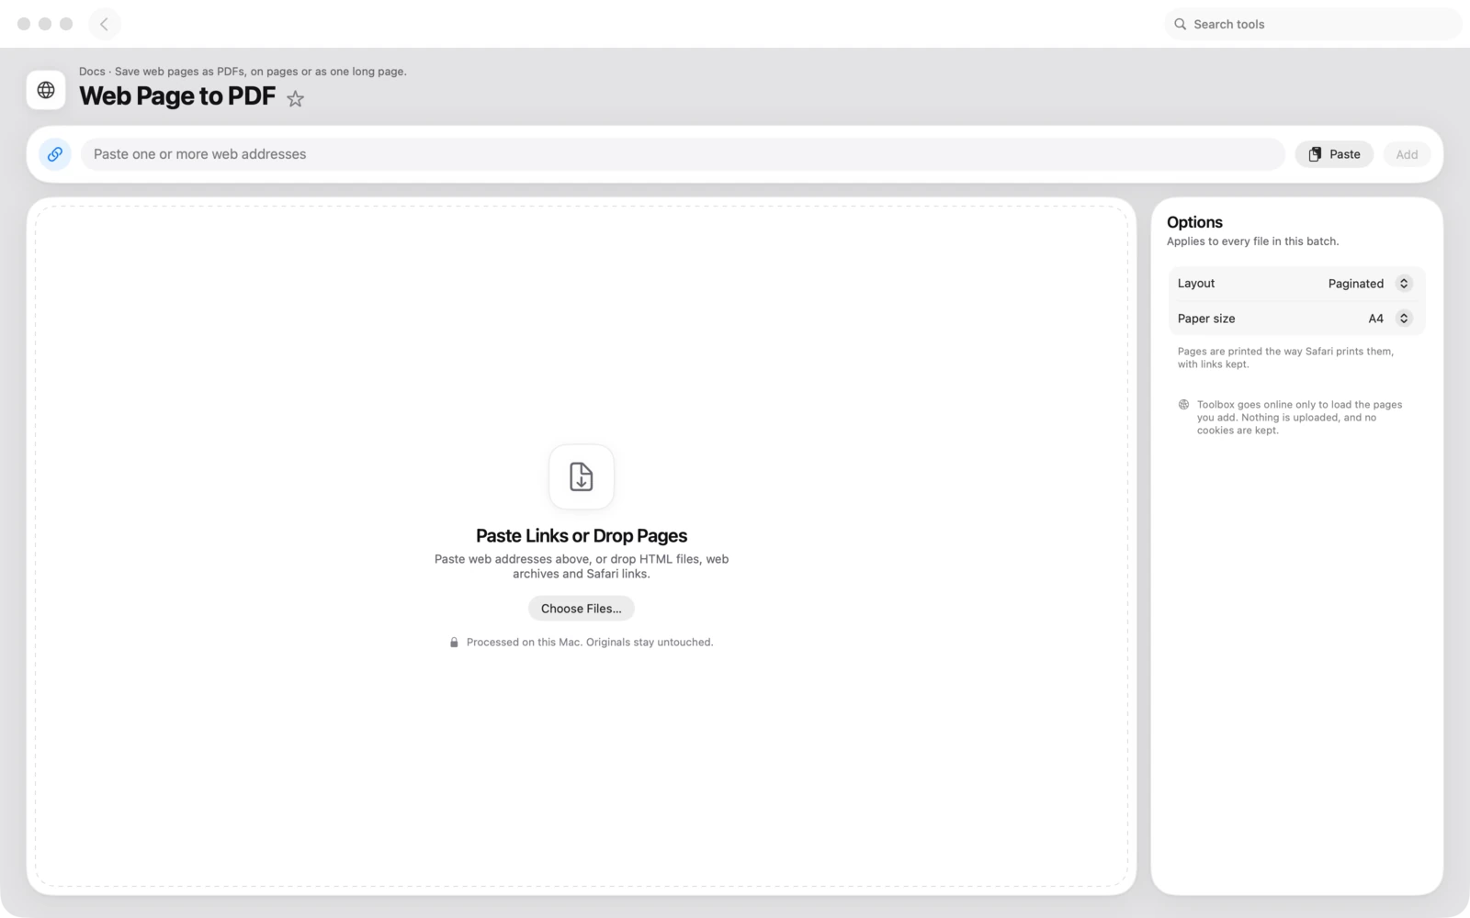
Task: Click 'Toolbox goes online only' privacy text
Action: click(x=1299, y=418)
